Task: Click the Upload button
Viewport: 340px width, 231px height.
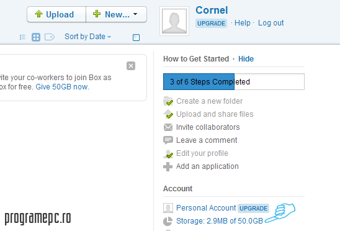Action: [56, 14]
